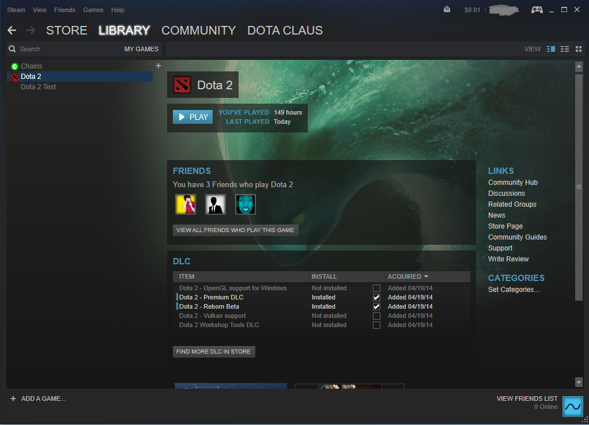589x425 pixels.
Task: Open the Community Hub link
Action: 513,183
